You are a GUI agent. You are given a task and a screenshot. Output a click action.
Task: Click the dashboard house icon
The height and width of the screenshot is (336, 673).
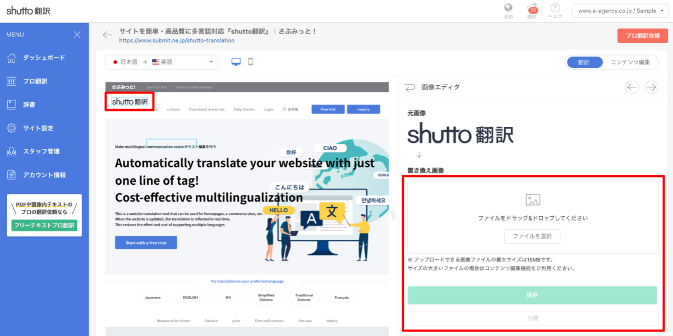point(11,58)
